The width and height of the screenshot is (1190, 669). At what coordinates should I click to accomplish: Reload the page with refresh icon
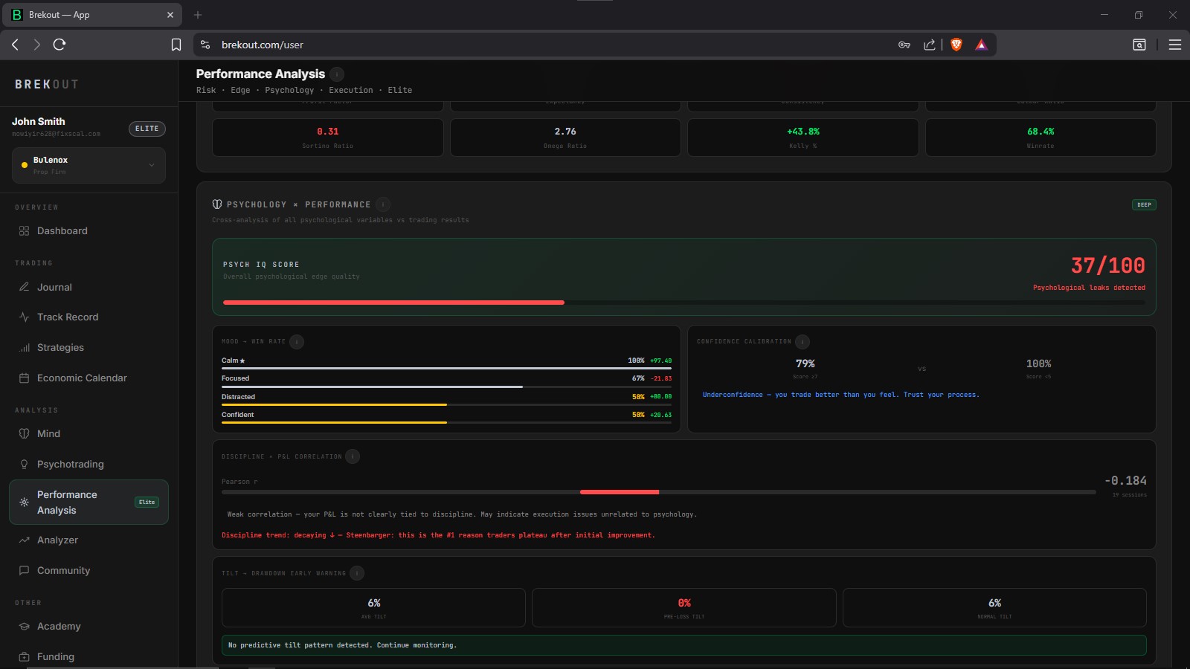coord(59,45)
